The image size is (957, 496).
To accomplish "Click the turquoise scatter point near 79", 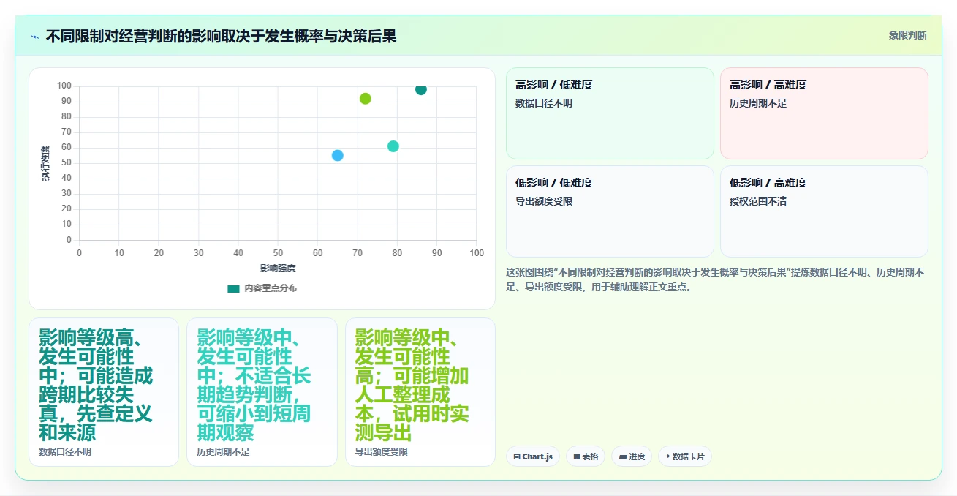I will 393,146.
